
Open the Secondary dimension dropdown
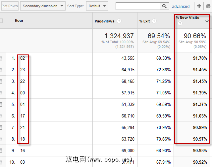[x=42, y=6]
